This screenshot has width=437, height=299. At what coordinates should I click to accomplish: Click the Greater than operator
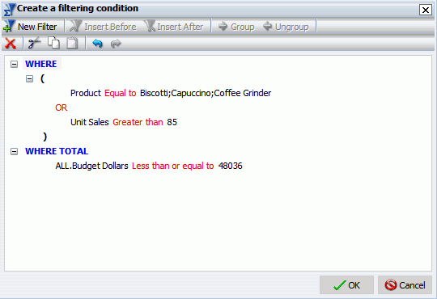(x=138, y=122)
